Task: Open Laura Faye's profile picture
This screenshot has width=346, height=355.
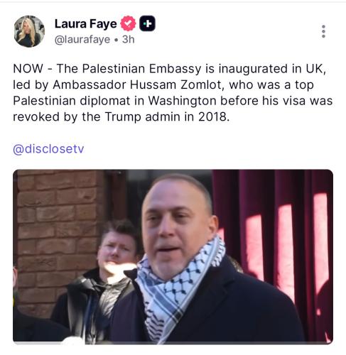Action: click(x=29, y=31)
